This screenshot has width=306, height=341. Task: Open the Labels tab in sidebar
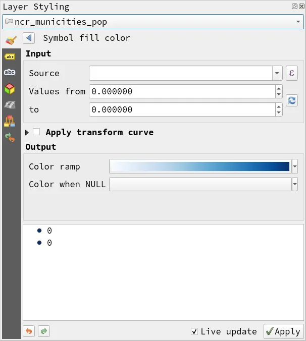[10, 56]
